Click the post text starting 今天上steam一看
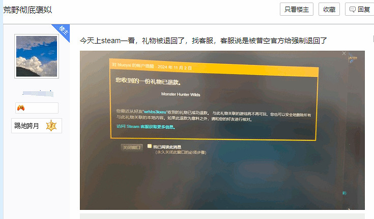The height and width of the screenshot is (219, 374). tap(203, 41)
